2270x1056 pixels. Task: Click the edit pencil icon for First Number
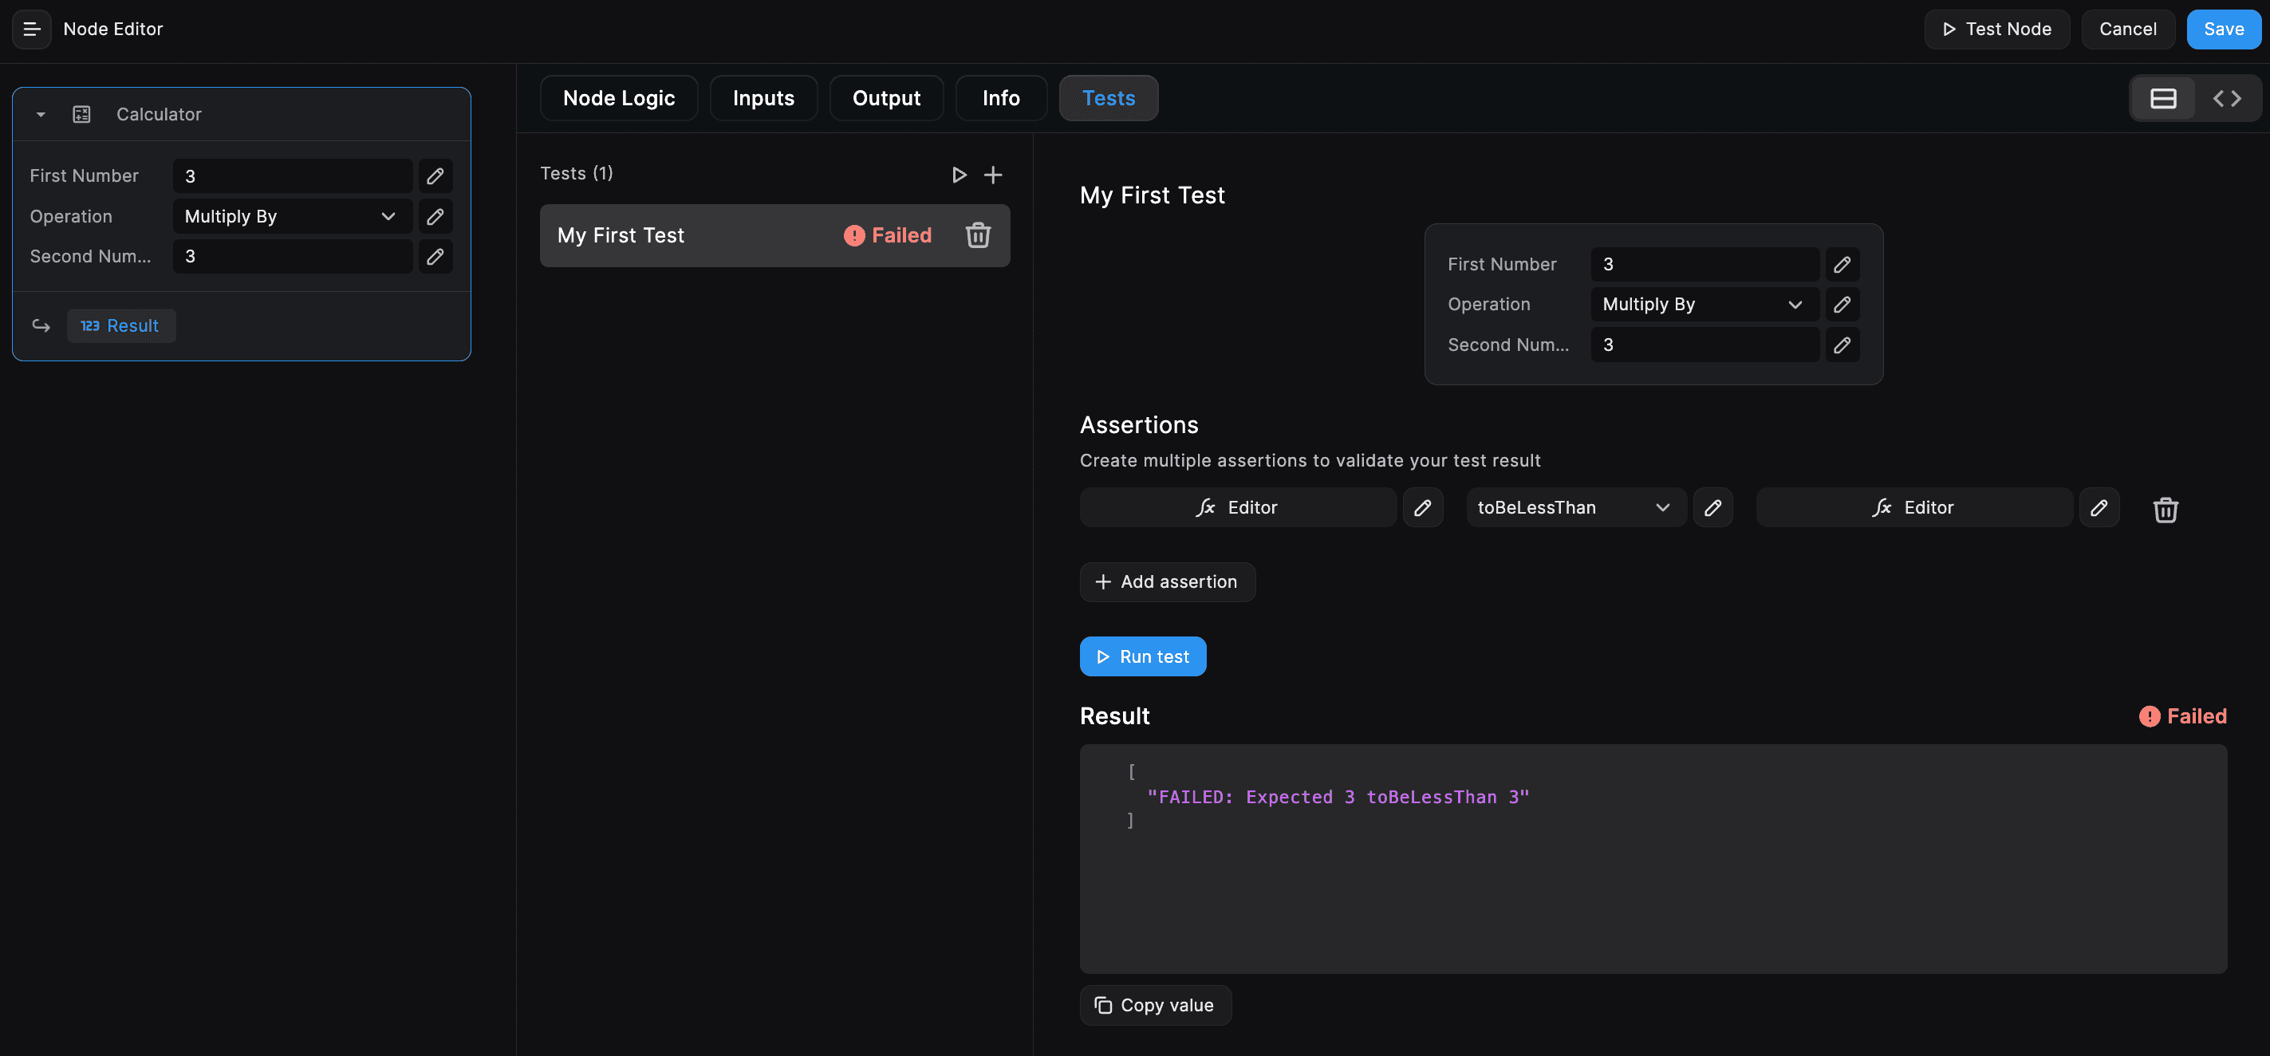click(x=1842, y=264)
